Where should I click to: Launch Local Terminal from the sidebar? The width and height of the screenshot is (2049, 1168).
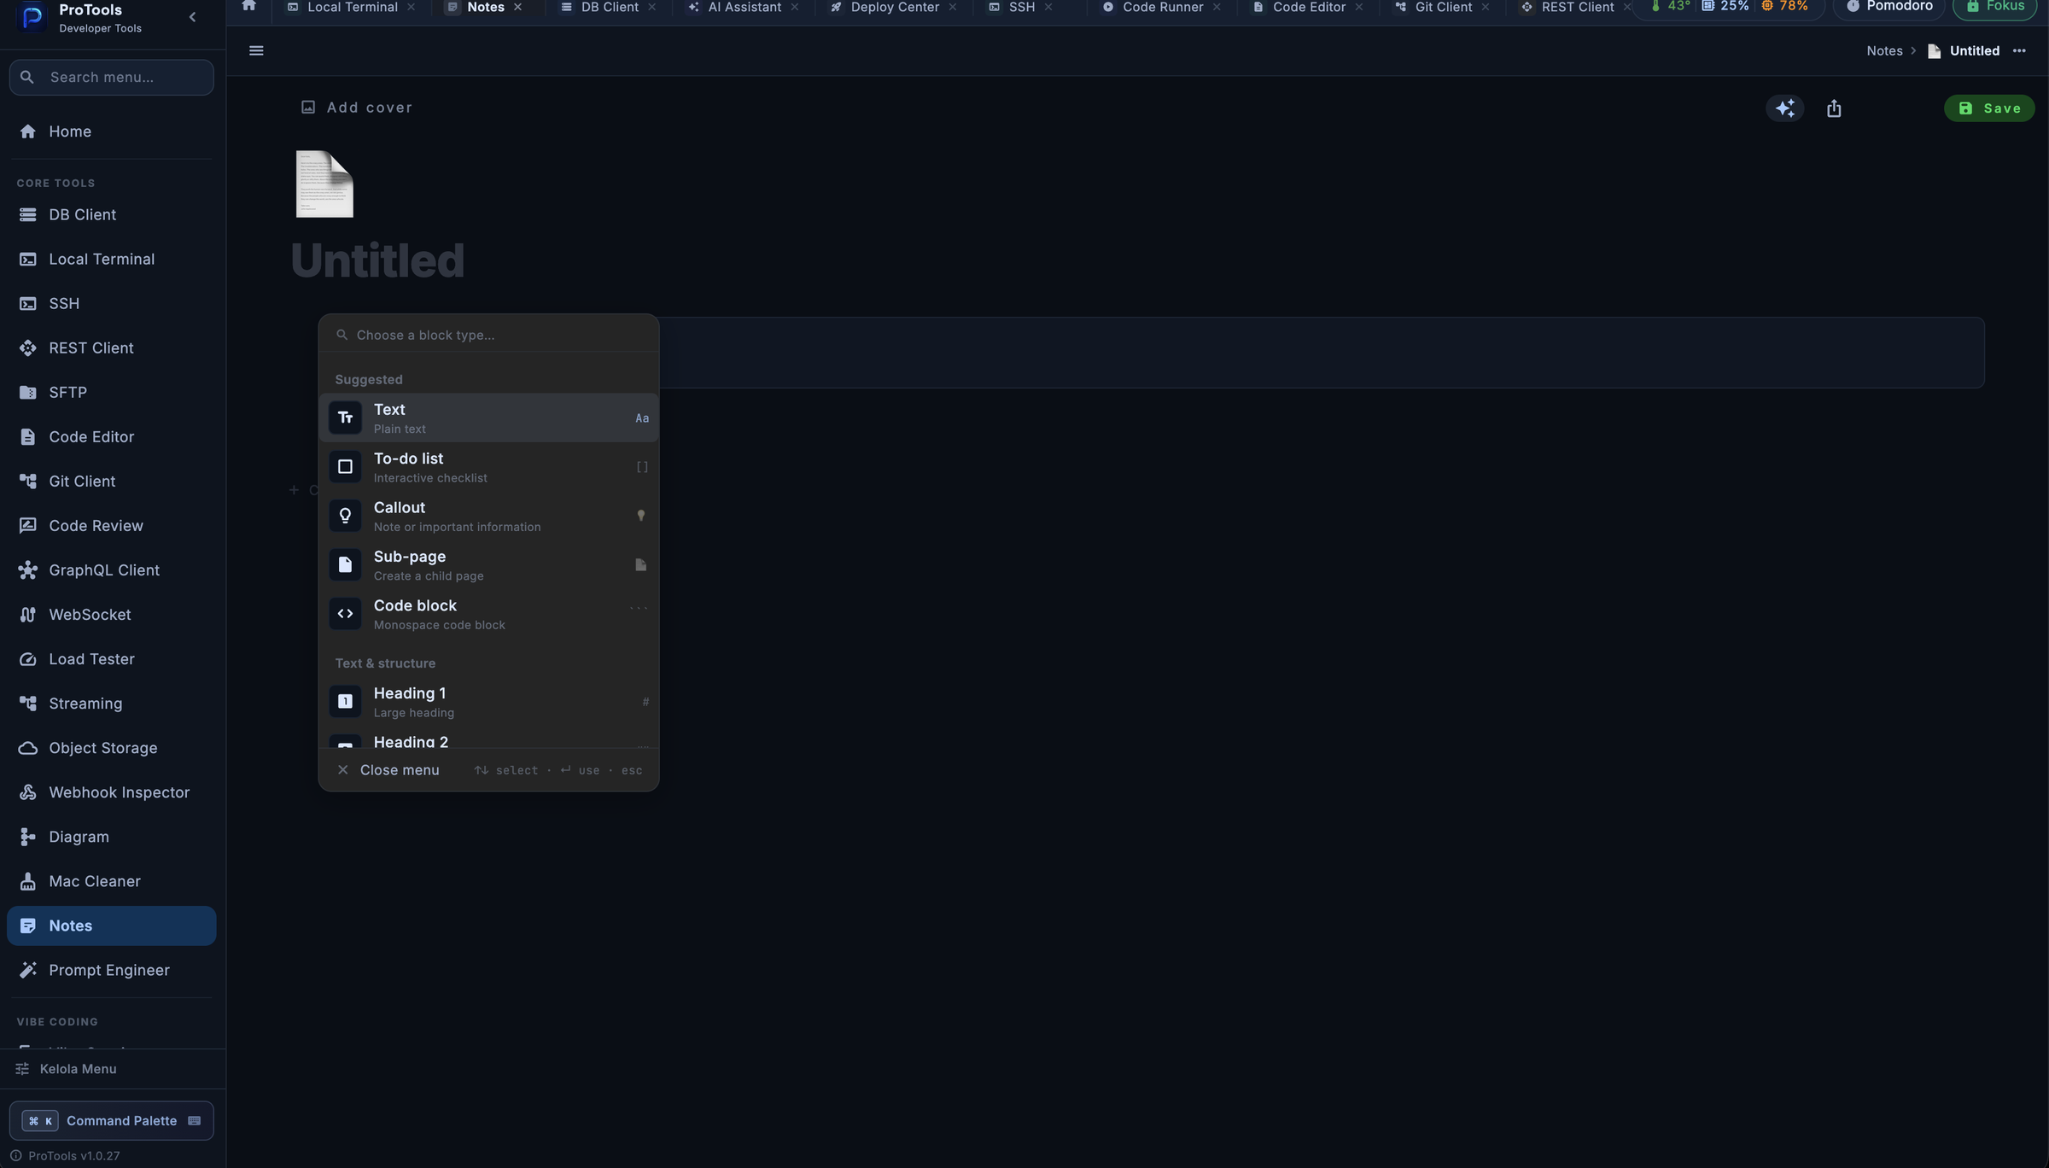(112, 260)
